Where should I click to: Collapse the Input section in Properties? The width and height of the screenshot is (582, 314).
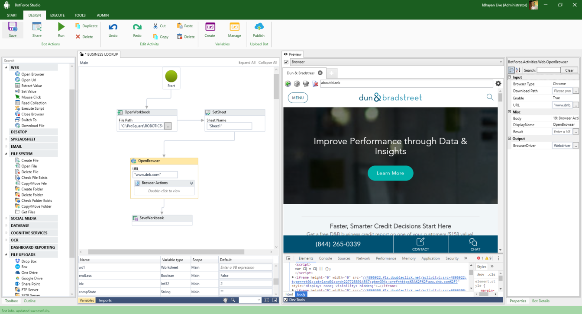click(x=510, y=77)
